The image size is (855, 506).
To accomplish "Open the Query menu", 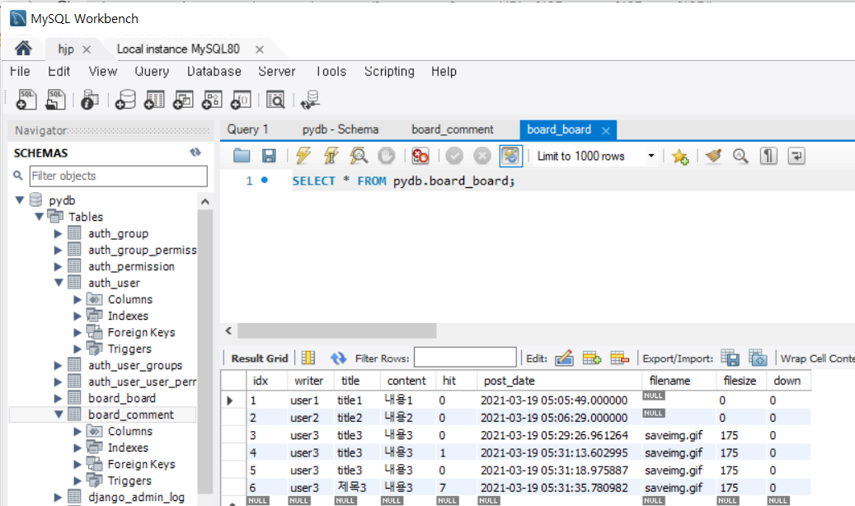I will (152, 72).
